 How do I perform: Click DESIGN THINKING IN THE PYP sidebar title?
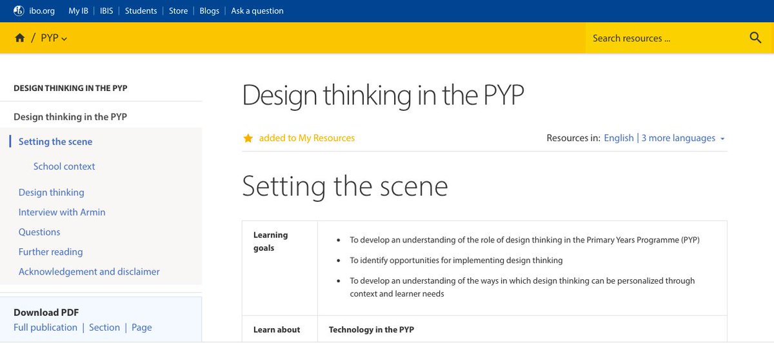click(70, 88)
